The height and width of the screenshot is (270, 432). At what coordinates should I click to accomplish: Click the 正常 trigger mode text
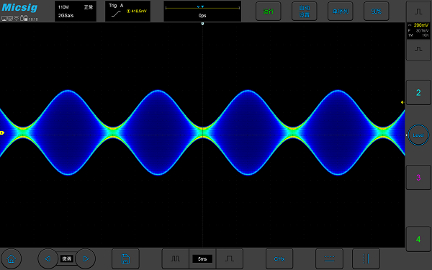(x=89, y=7)
